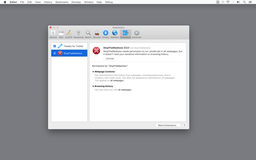
Task: Open the Security preferences pane
Action: click(x=97, y=34)
